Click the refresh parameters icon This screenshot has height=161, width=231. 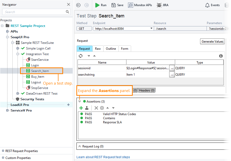click(81, 56)
